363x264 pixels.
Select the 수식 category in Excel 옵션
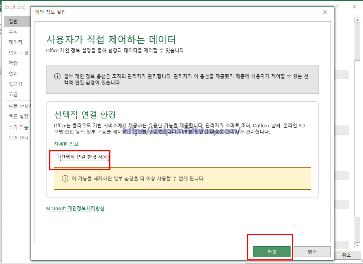(17, 32)
